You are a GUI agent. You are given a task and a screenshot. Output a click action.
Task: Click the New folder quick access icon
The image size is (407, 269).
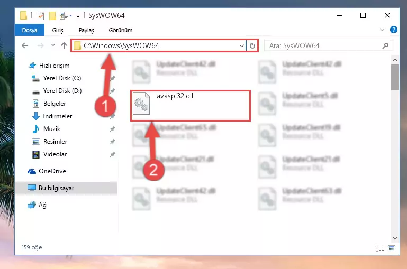point(52,16)
